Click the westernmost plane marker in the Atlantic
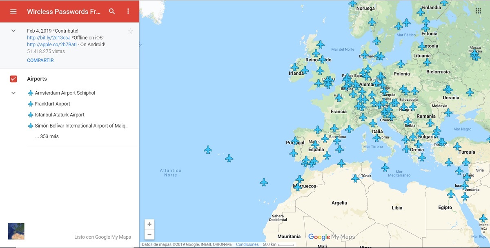Screen dimensions: 490x248 tap(208, 150)
